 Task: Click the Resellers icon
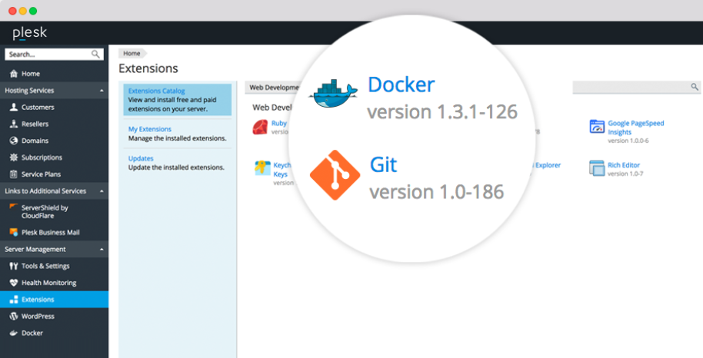[14, 124]
